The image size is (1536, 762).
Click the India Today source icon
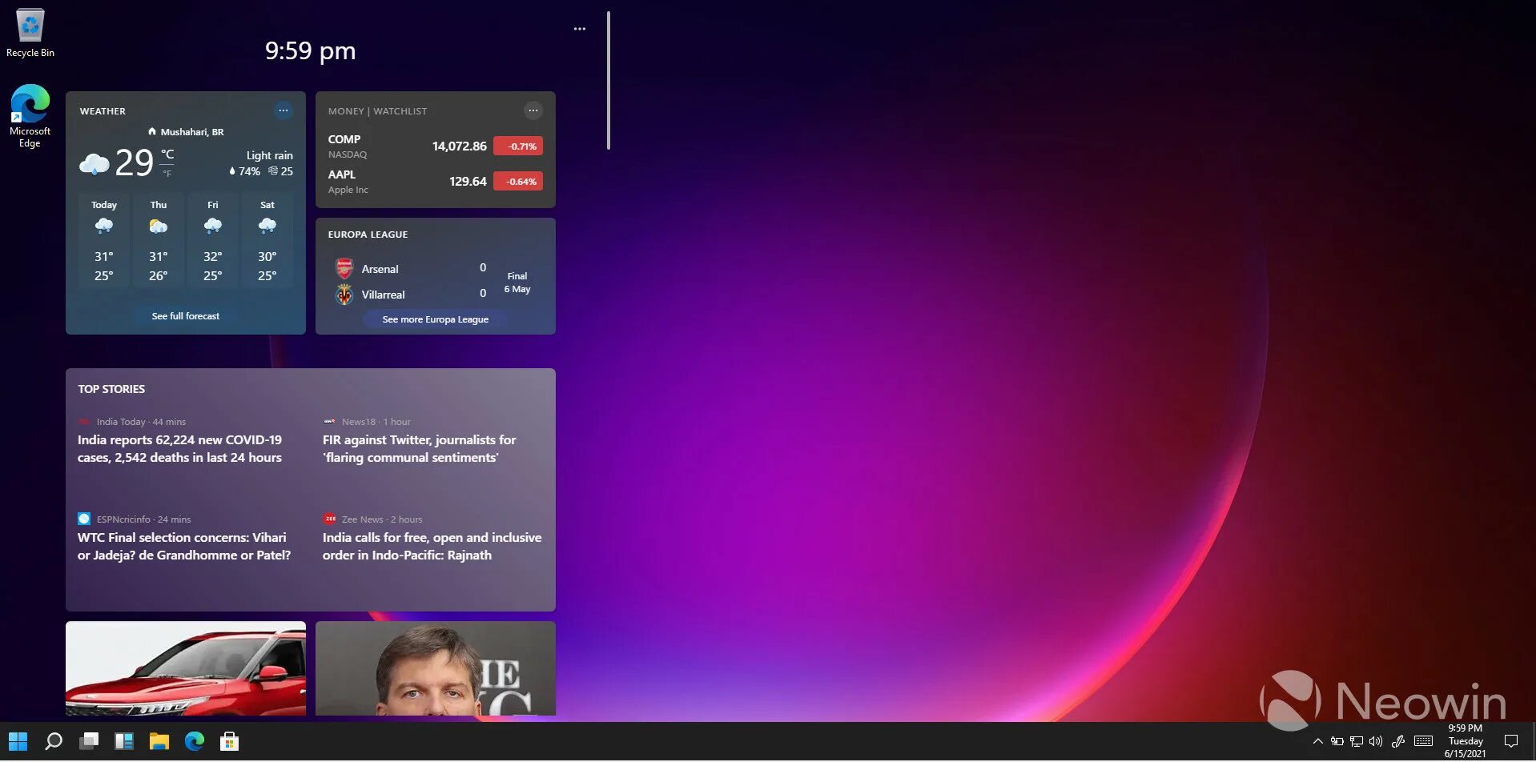[84, 421]
